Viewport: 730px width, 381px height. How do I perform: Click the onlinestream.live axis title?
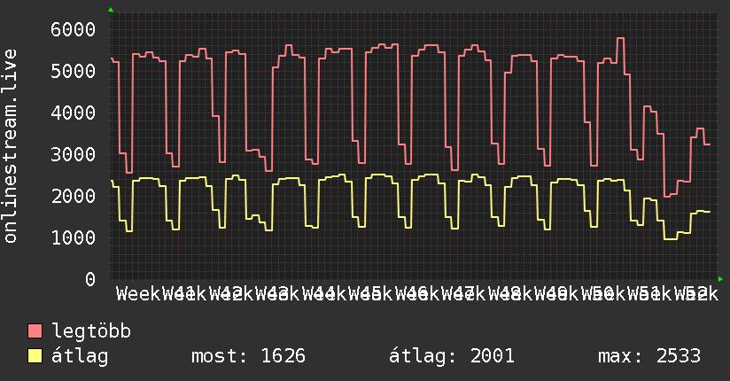[x=10, y=146]
